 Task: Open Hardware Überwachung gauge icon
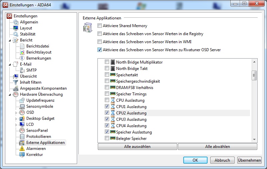(x=16, y=94)
